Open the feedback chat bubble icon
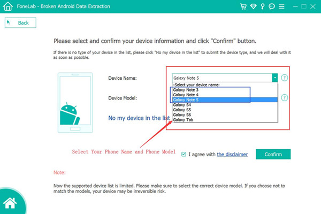This screenshot has width=321, height=214. [272, 6]
